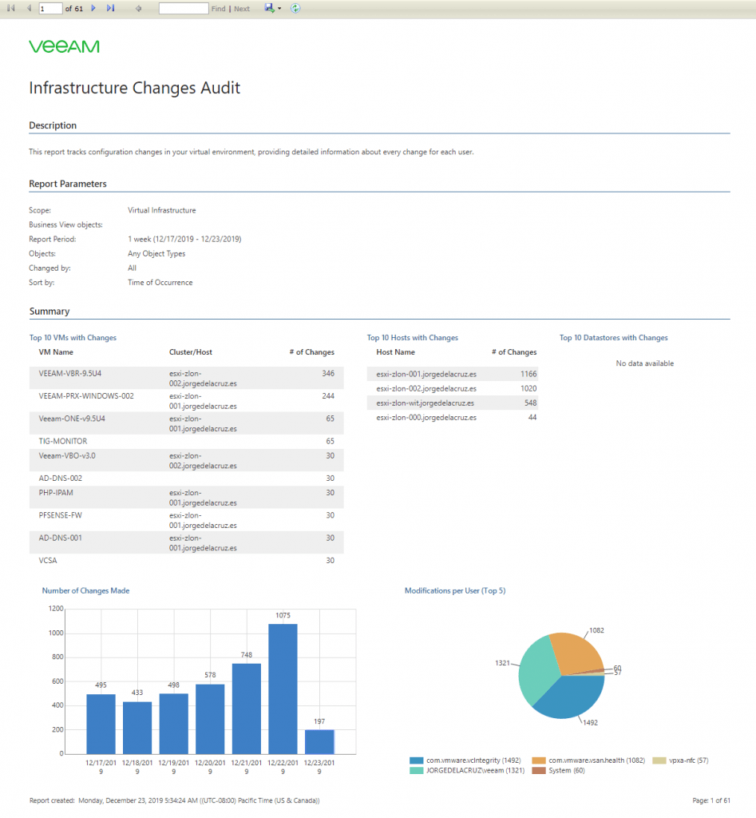Select the Veeam-ONE-v9.5U4 row

pyautogui.click(x=187, y=423)
